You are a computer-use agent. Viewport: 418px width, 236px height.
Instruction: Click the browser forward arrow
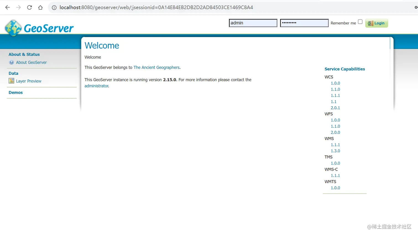tap(19, 7)
